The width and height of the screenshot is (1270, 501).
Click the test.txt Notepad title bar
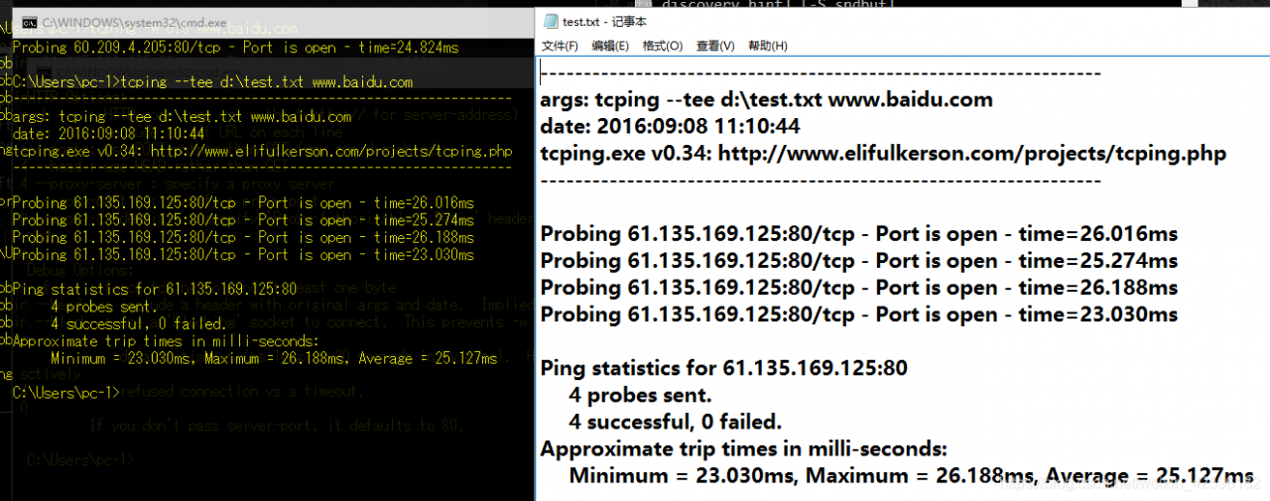pos(903,21)
